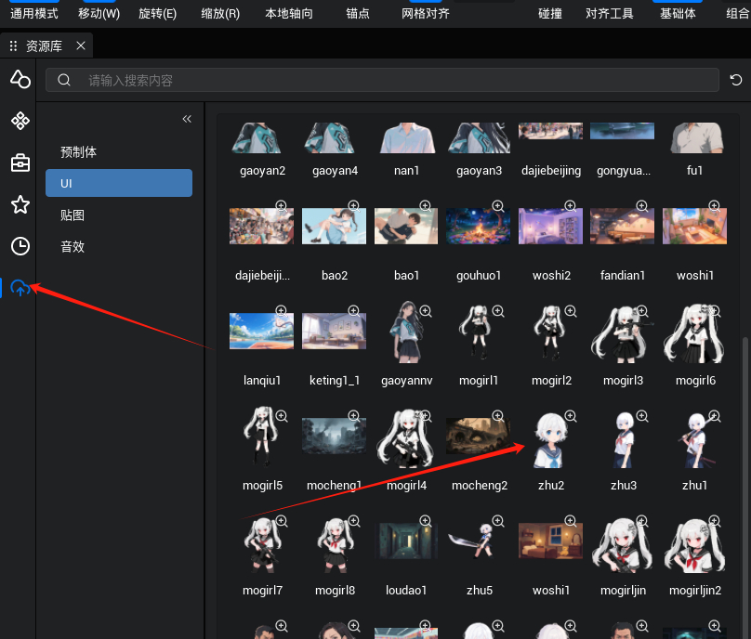Open the 对齐工具 alignment tool
The height and width of the screenshot is (639, 751).
(x=609, y=13)
